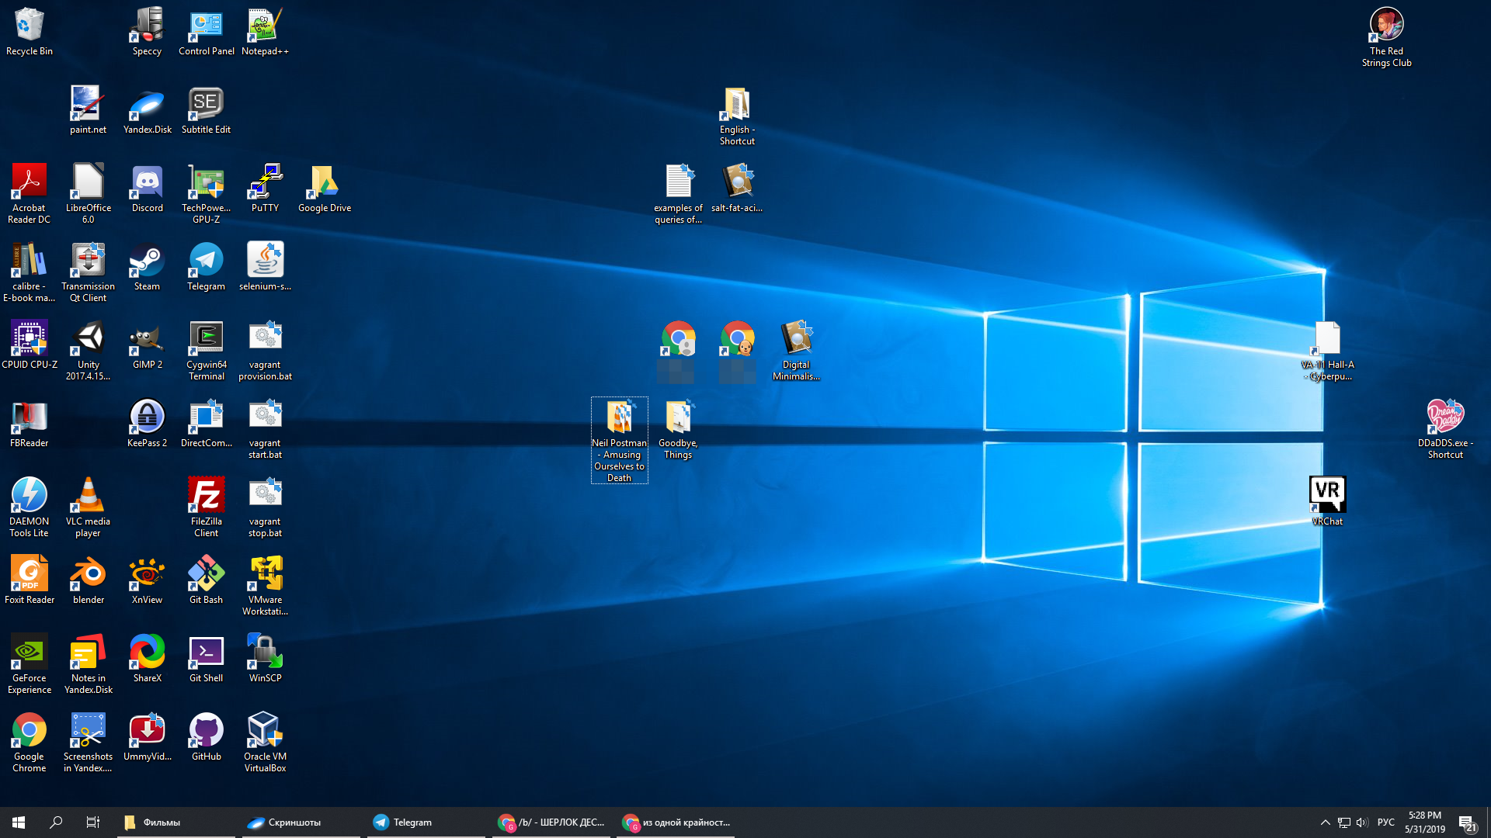Select the VRChat shortcut
Image resolution: width=1491 pixels, height=838 pixels.
(1327, 501)
